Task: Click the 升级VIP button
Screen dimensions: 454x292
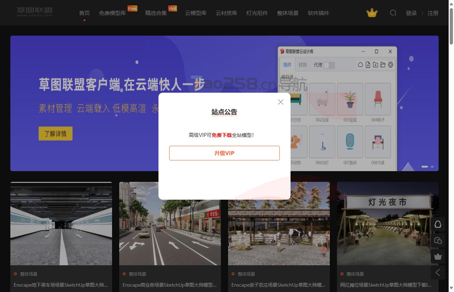Action: click(224, 153)
